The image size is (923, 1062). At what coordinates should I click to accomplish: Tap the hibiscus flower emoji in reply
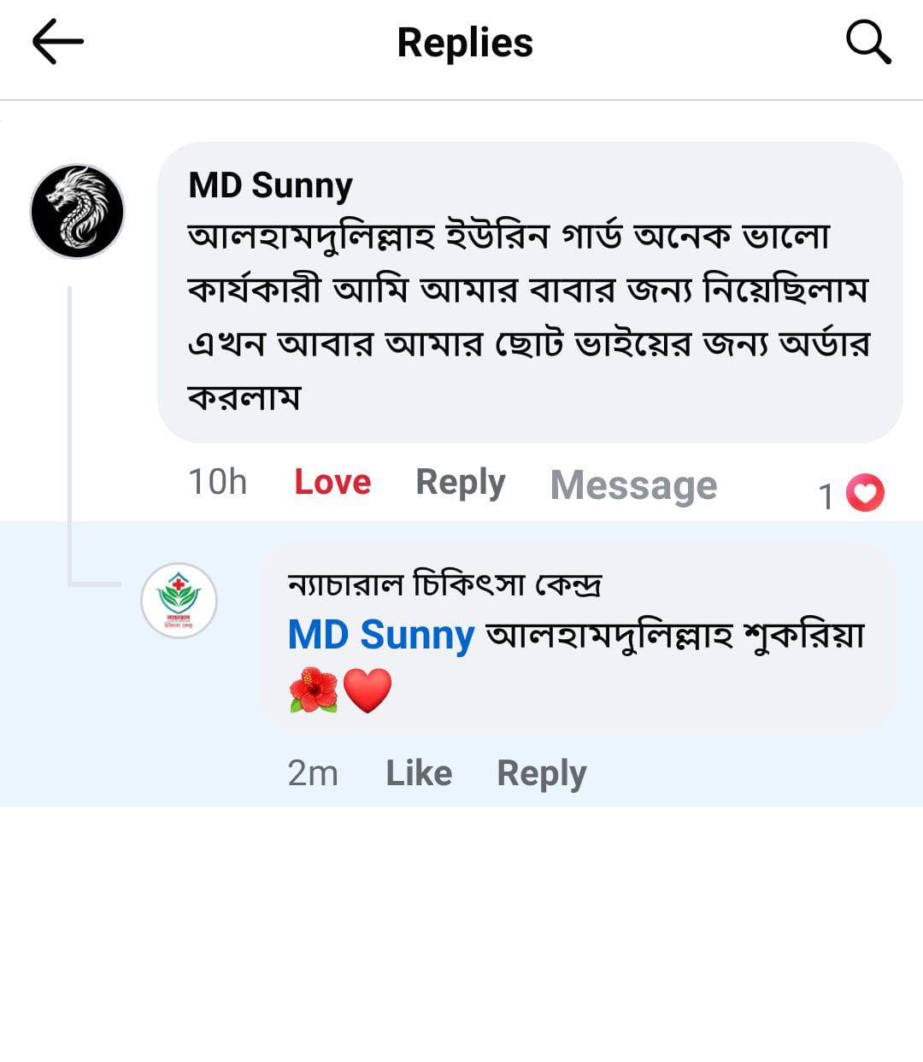tap(314, 689)
